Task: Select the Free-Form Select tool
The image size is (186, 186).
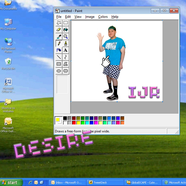Action: coord(59,23)
